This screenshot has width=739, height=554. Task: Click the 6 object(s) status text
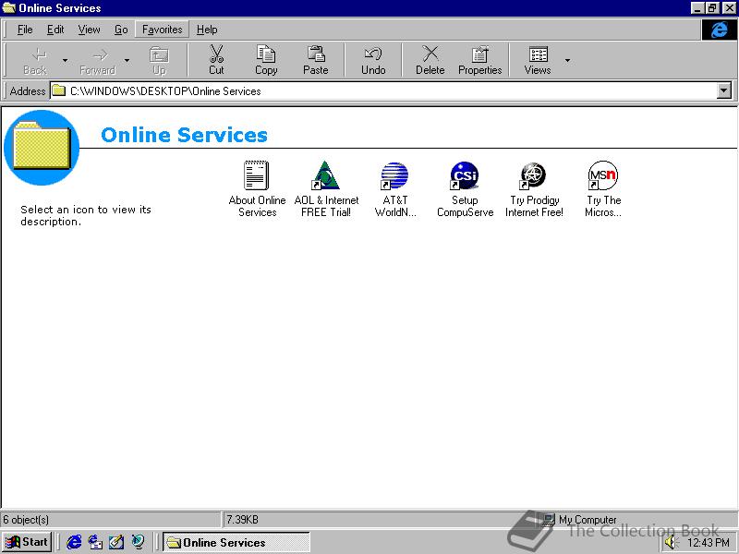[26, 520]
